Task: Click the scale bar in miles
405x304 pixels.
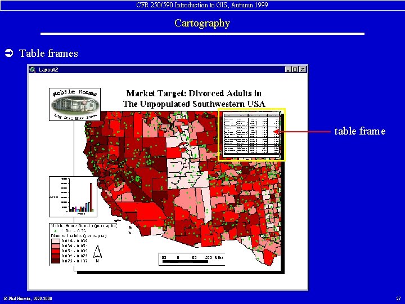Action: click(x=192, y=260)
